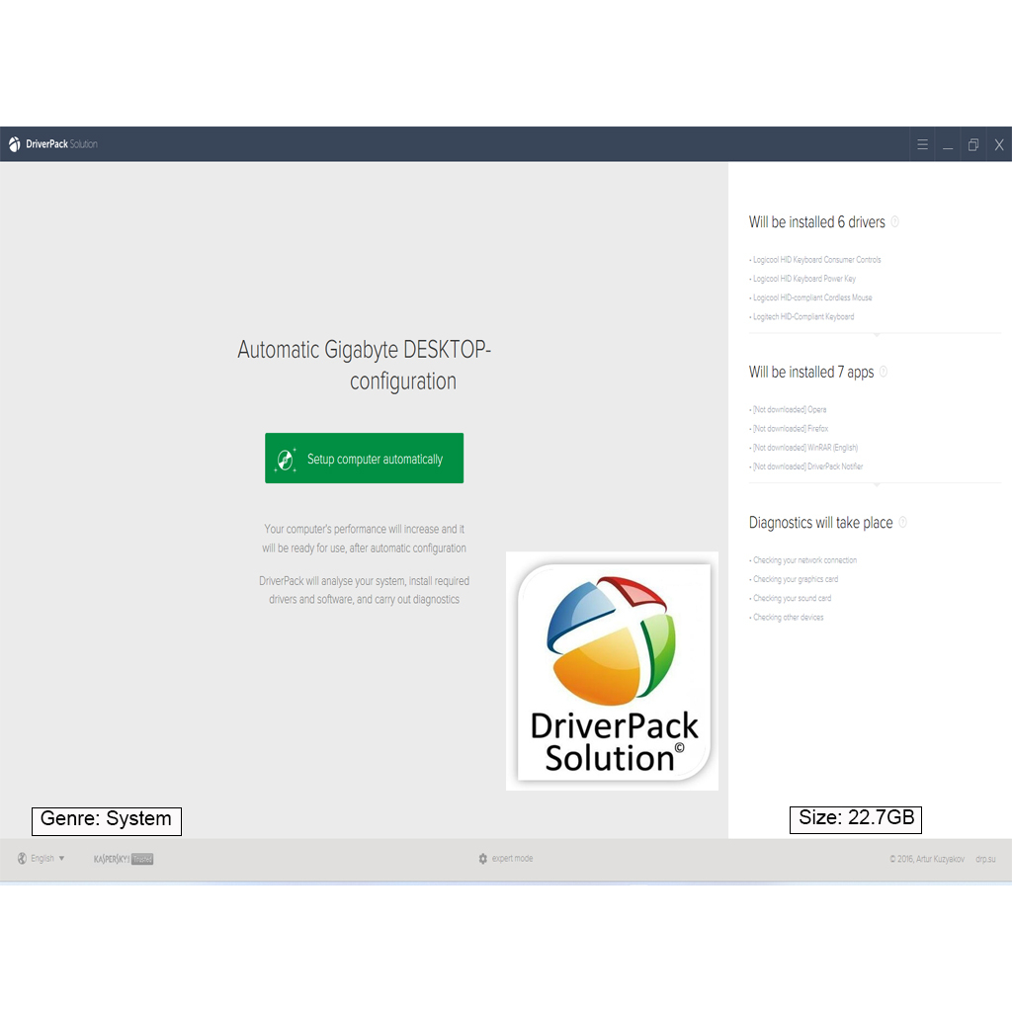This screenshot has height=1012, width=1012.
Task: Click the DriverPack logo in the title bar
Action: (14, 144)
